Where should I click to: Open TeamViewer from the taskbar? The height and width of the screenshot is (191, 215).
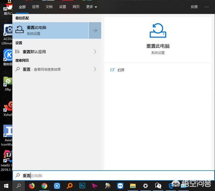point(120,186)
